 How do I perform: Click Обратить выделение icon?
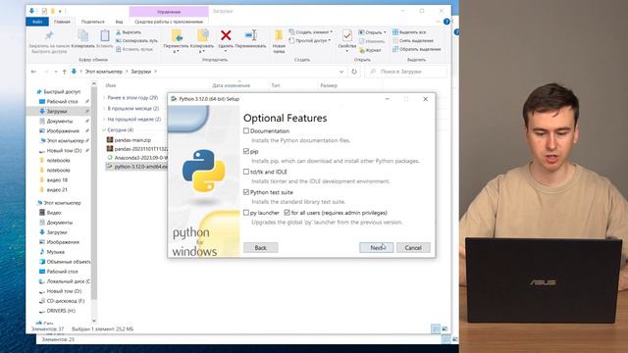(395, 49)
